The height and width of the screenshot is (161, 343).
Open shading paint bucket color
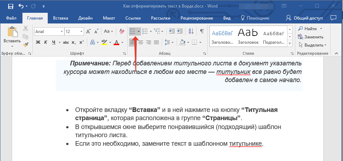point(182,42)
